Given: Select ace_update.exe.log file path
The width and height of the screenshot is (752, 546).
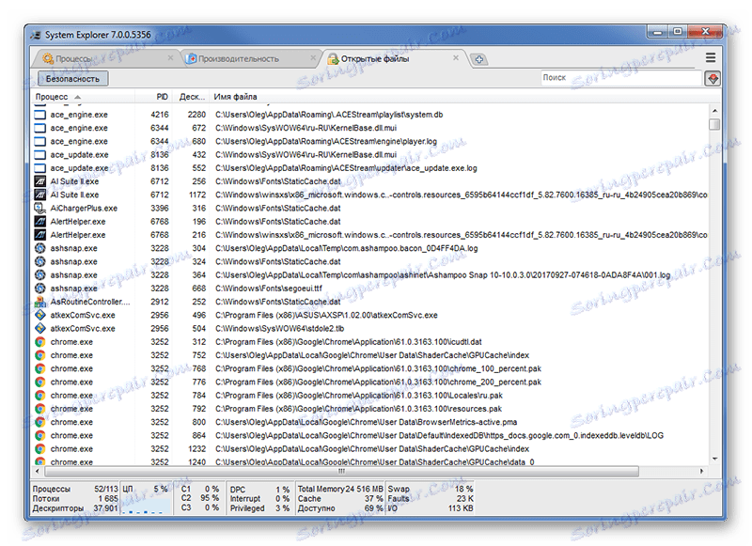Looking at the screenshot, I should (x=346, y=168).
